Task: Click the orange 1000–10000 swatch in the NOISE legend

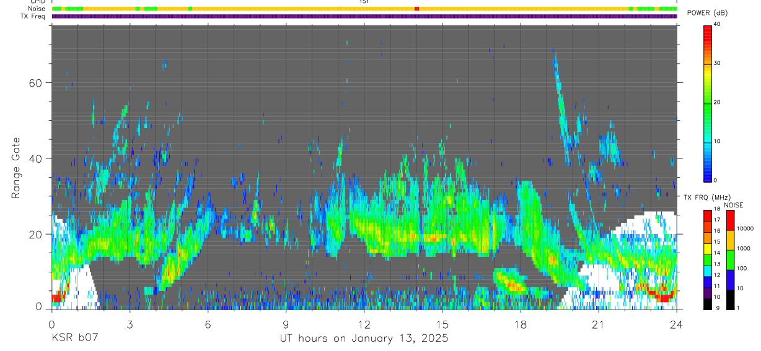Action: 730,240
